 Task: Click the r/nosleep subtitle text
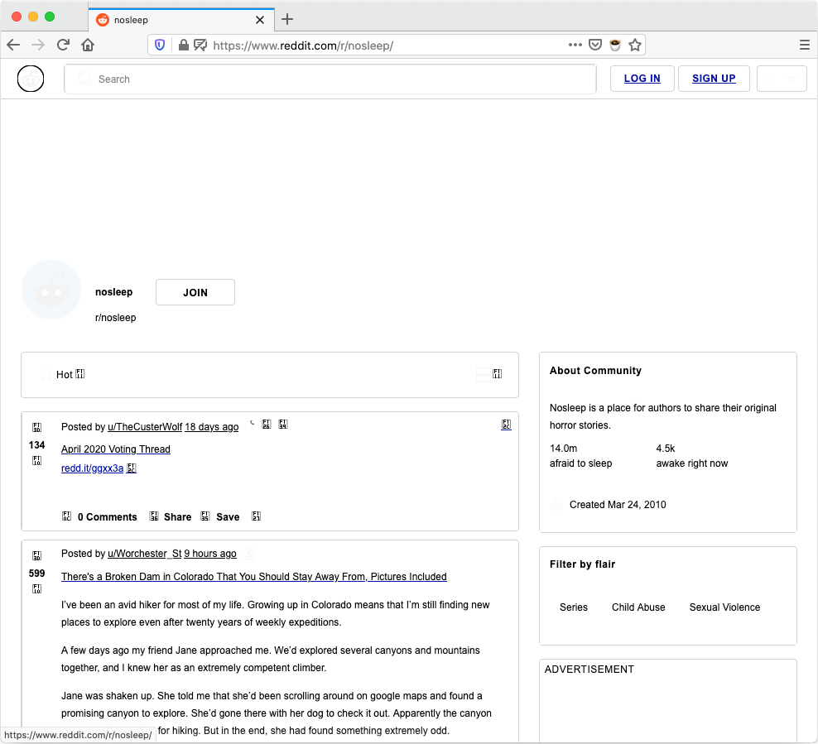click(x=115, y=318)
